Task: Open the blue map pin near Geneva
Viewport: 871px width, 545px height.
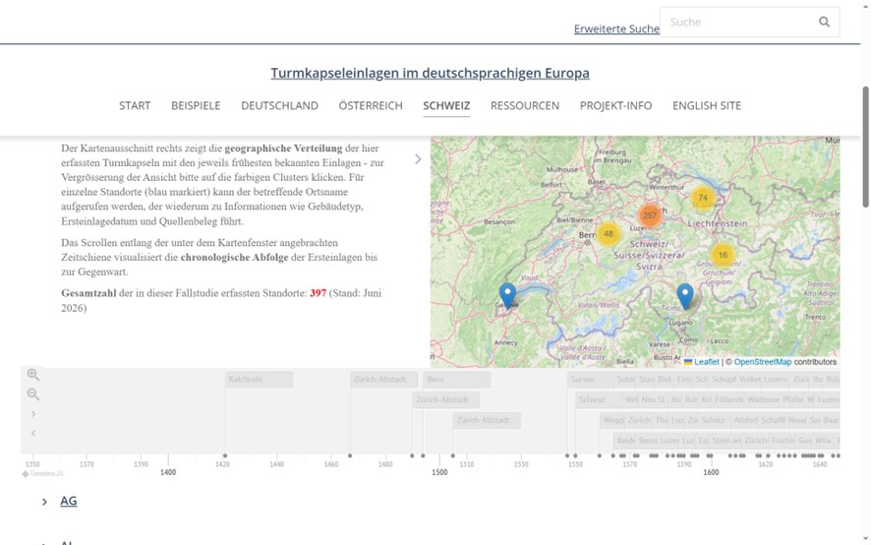Action: pos(507,295)
